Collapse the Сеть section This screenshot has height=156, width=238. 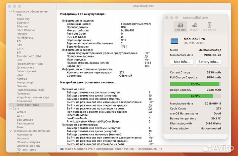(x=11, y=109)
